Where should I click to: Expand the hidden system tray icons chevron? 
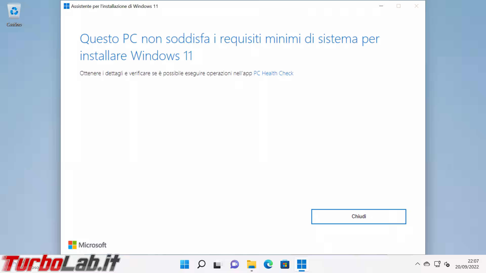click(x=417, y=264)
